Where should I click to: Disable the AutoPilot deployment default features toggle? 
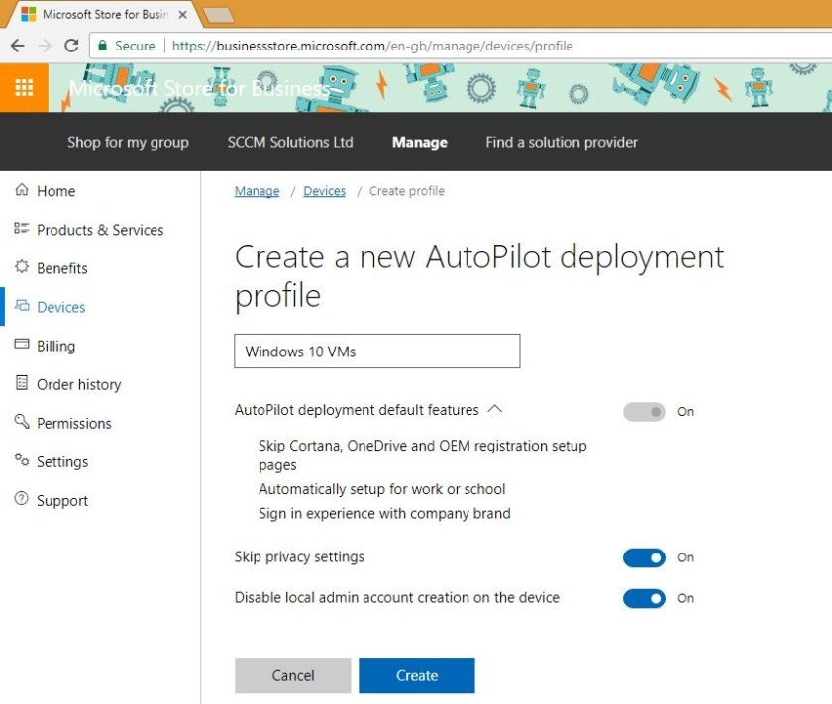pos(642,411)
